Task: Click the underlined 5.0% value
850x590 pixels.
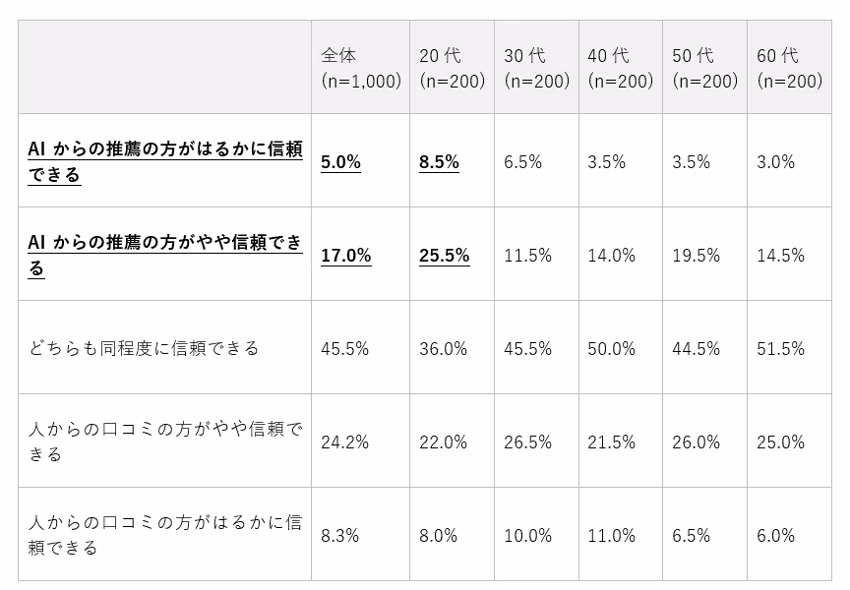Action: 340,162
